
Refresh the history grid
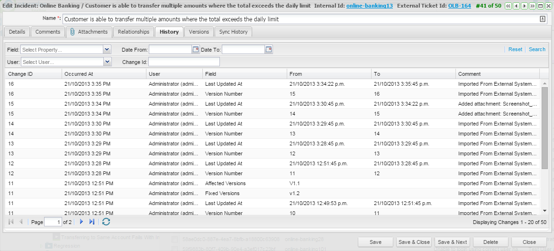point(106,222)
